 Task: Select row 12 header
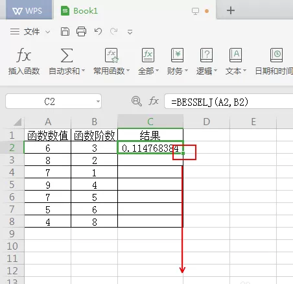tap(12, 270)
